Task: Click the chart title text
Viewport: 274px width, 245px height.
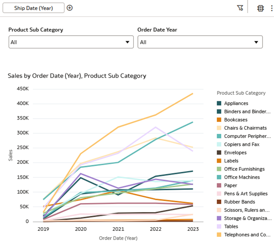Action: pos(77,76)
